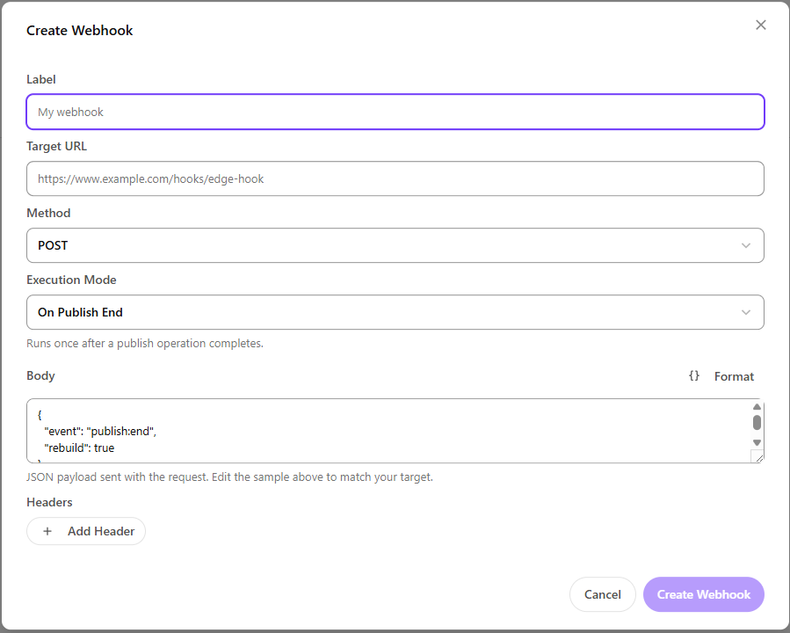
Task: Click the Execution Mode field label
Action: point(71,280)
